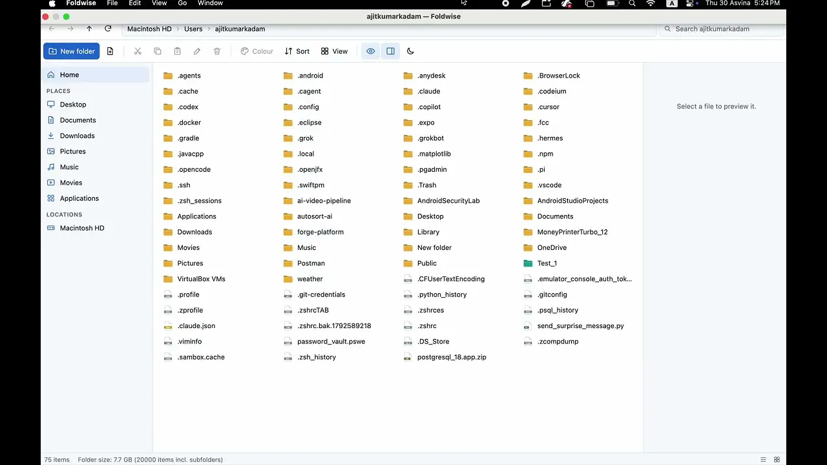Image resolution: width=827 pixels, height=465 pixels.
Task: Select send_surprise_message.py file
Action: pyautogui.click(x=574, y=325)
